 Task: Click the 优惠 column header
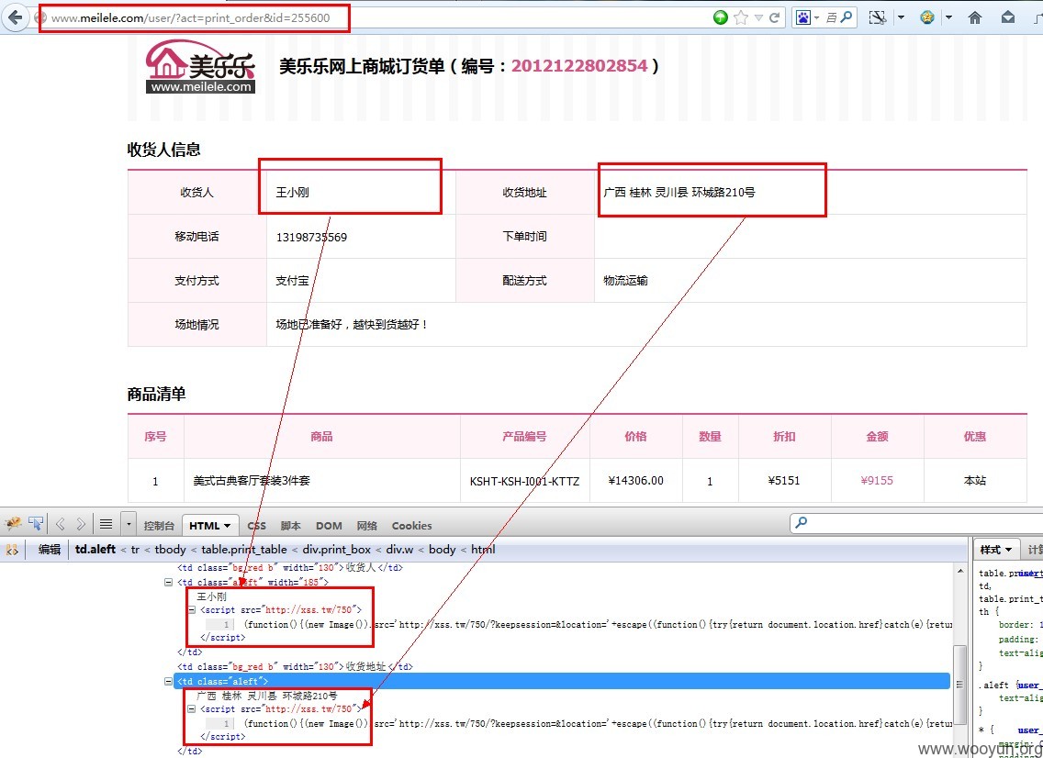[975, 436]
